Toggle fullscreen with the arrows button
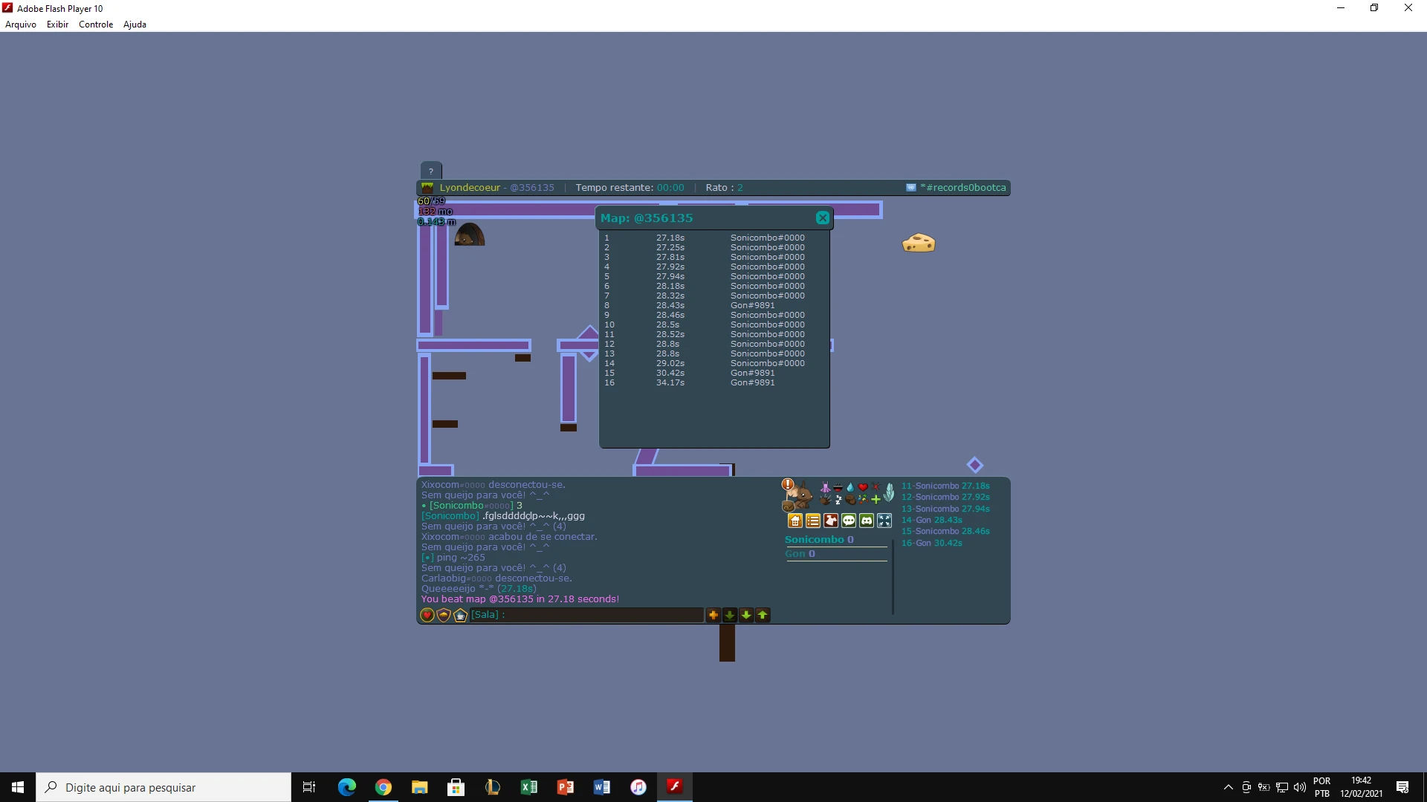Image resolution: width=1427 pixels, height=802 pixels. [884, 521]
